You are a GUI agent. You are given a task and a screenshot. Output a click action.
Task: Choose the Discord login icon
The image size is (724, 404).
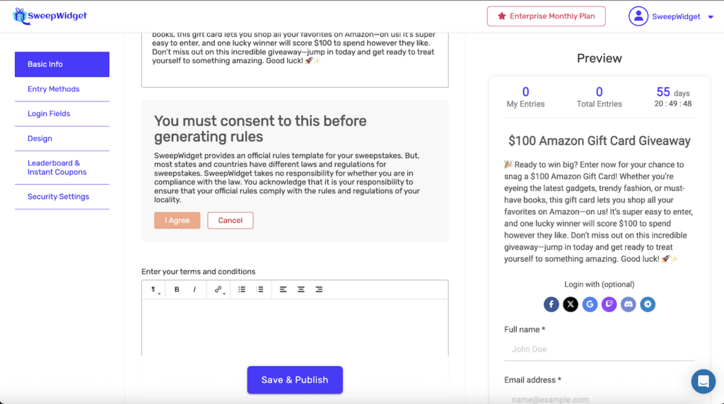pos(628,304)
